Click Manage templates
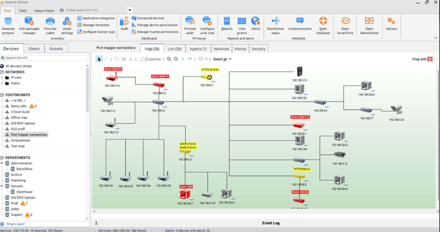The height and width of the screenshot is (232, 440). (94, 25)
